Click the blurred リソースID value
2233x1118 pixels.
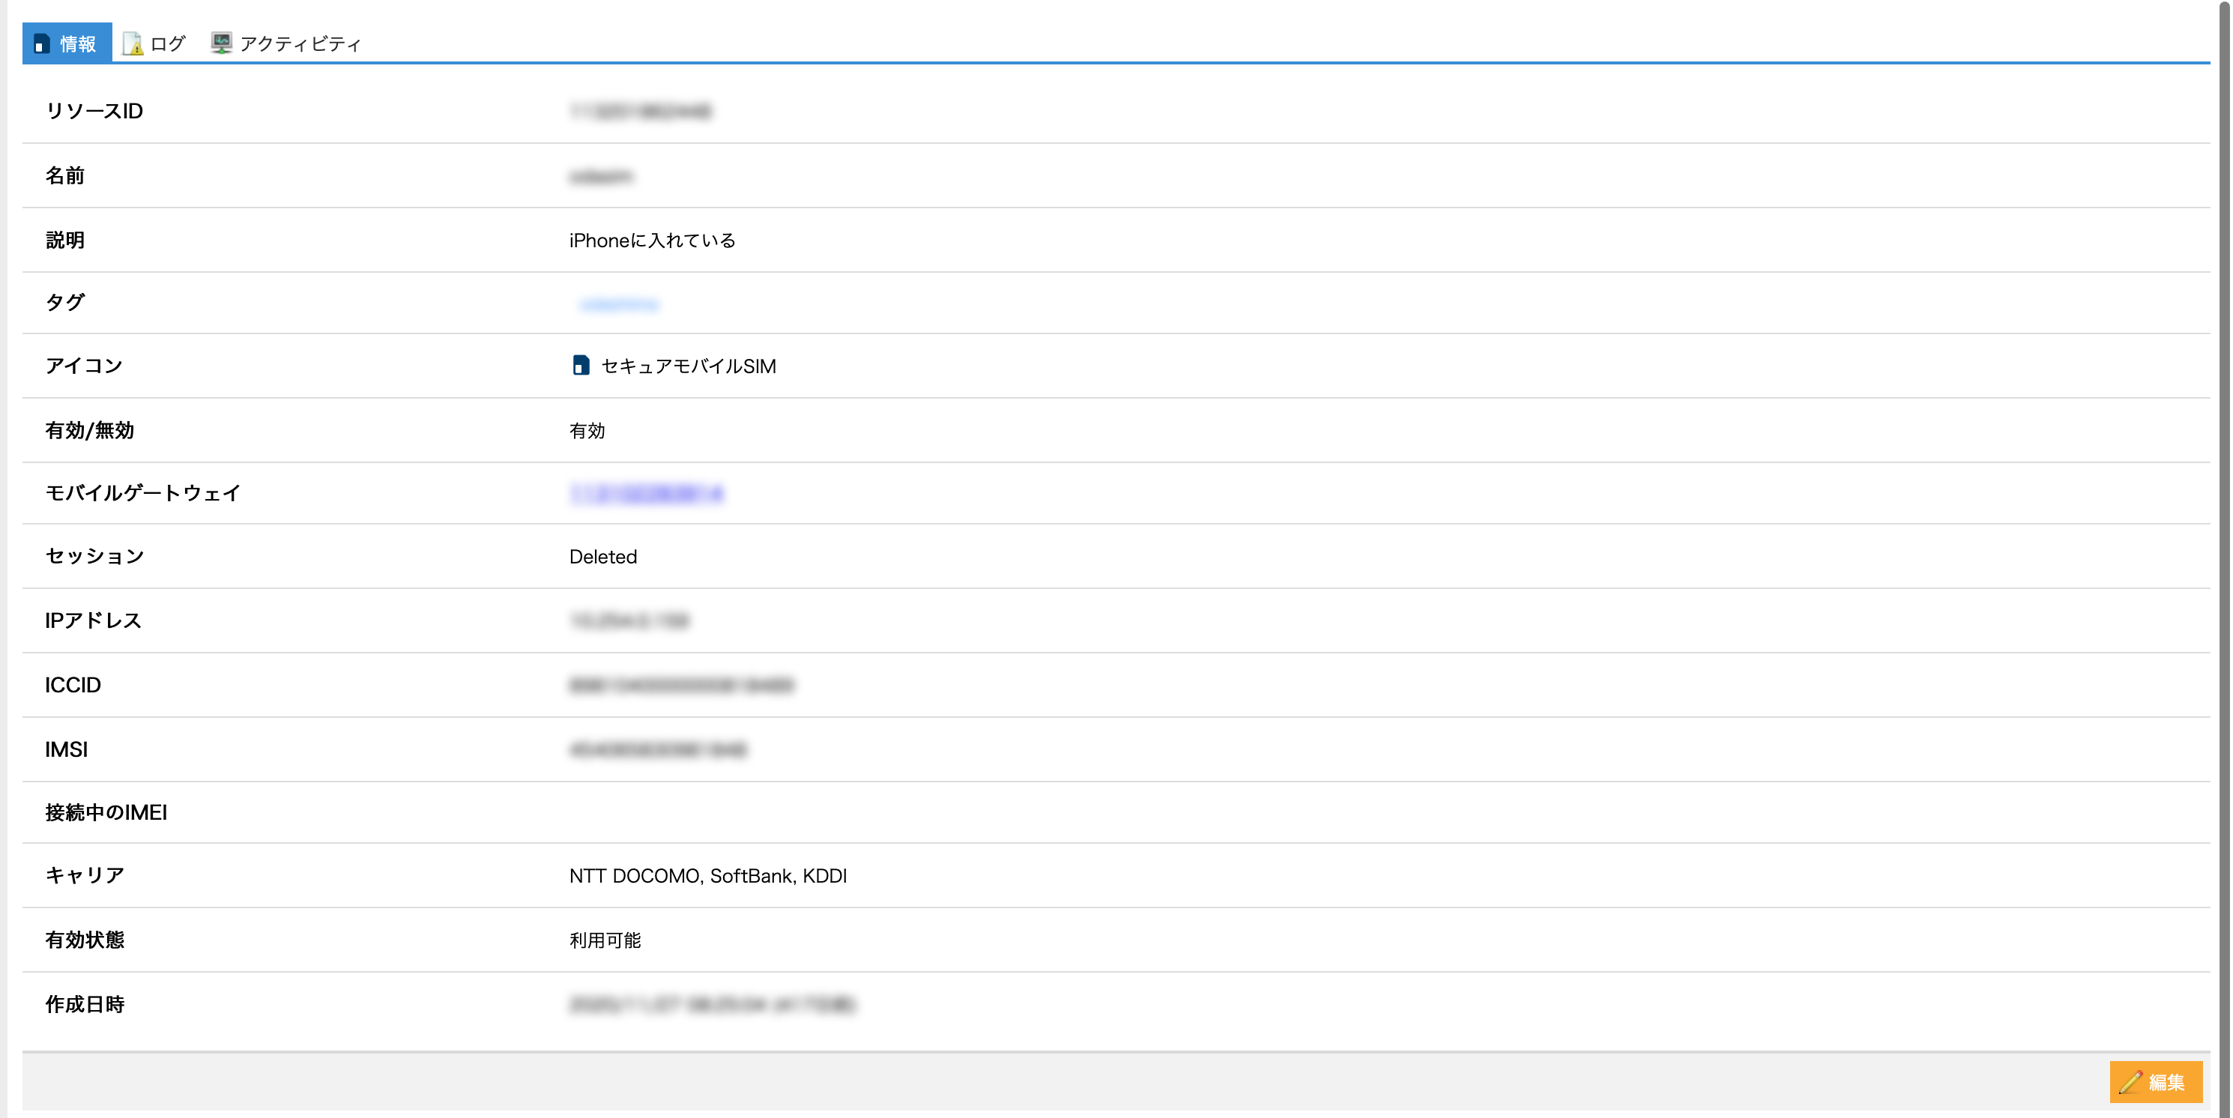[641, 111]
